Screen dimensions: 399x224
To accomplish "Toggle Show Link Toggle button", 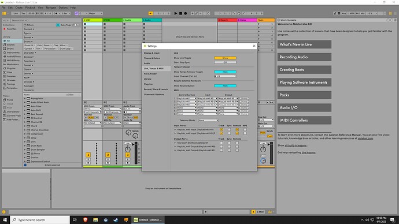I will [x=225, y=58].
